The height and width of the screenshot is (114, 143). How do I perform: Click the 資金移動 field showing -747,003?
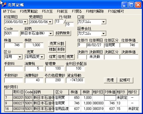(75, 80)
